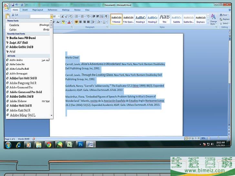
Task: Click the proofing errors status icon
Action: (x=34, y=139)
